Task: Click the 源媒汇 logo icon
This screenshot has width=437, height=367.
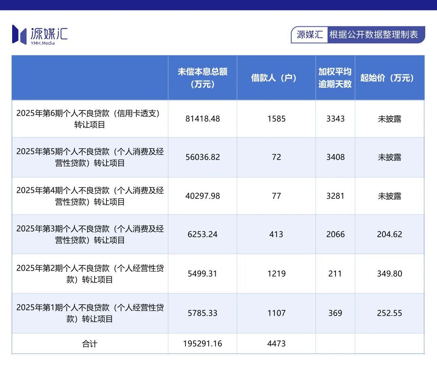Action: coord(19,34)
